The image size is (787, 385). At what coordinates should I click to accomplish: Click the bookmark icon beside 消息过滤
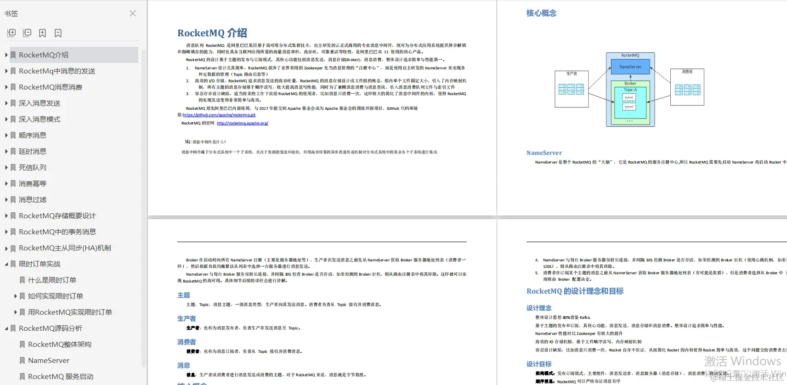(13, 199)
